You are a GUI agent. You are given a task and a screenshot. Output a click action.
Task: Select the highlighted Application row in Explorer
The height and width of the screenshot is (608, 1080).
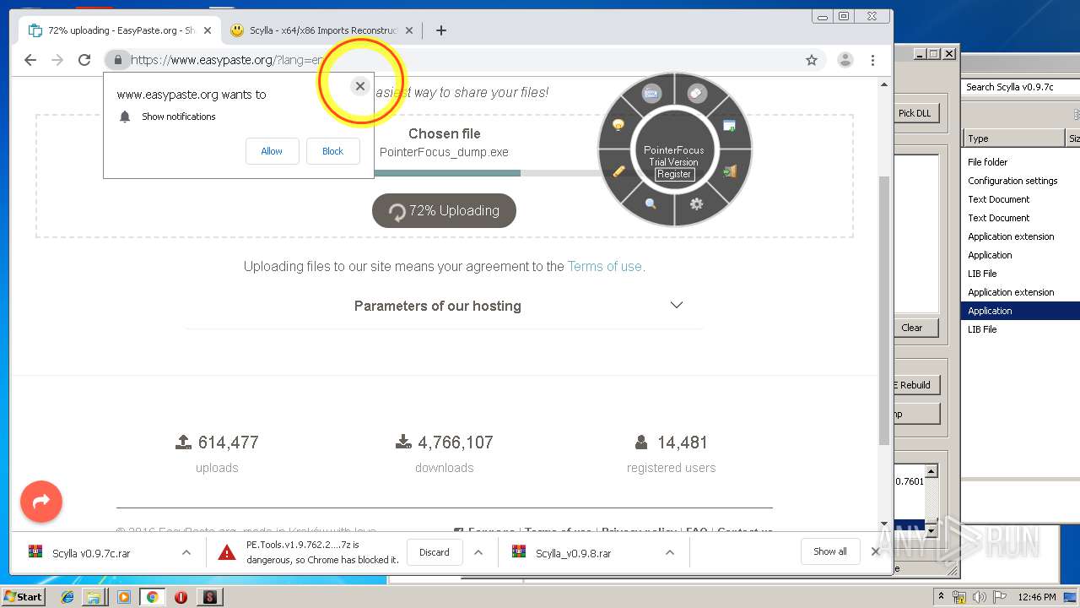(1021, 311)
